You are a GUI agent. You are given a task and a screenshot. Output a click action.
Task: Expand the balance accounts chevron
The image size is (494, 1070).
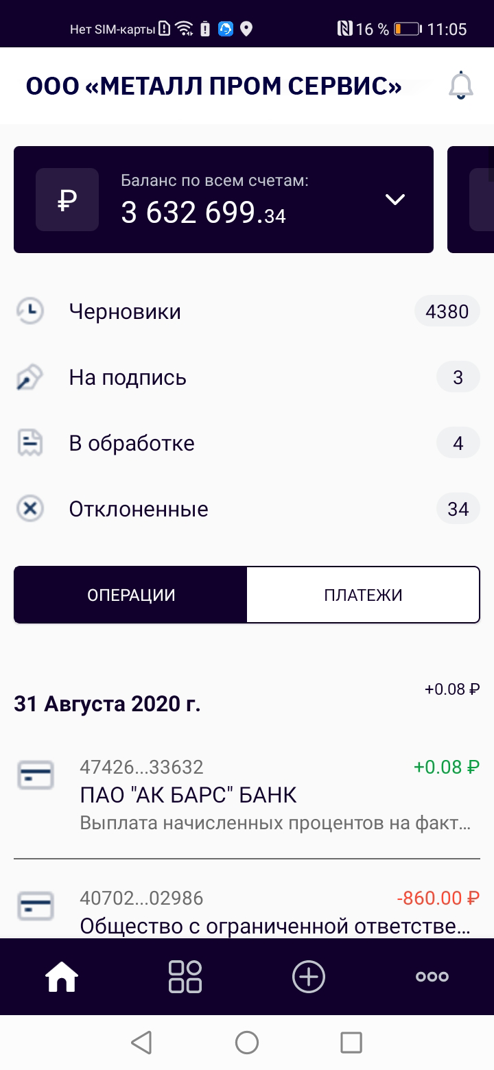(x=395, y=200)
